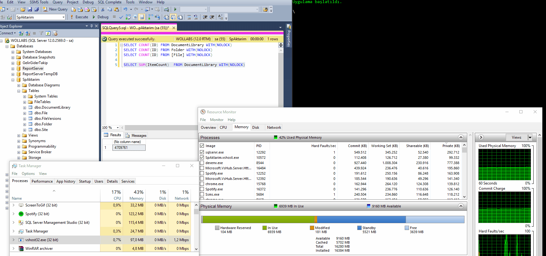Collapse the Physical Memory section
Viewport: 546px width, 256px height.
coord(461,206)
